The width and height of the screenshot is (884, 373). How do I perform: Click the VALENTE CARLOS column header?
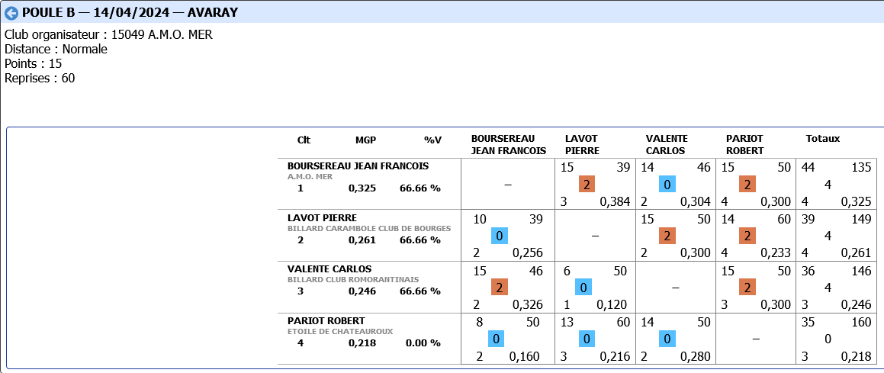[667, 144]
